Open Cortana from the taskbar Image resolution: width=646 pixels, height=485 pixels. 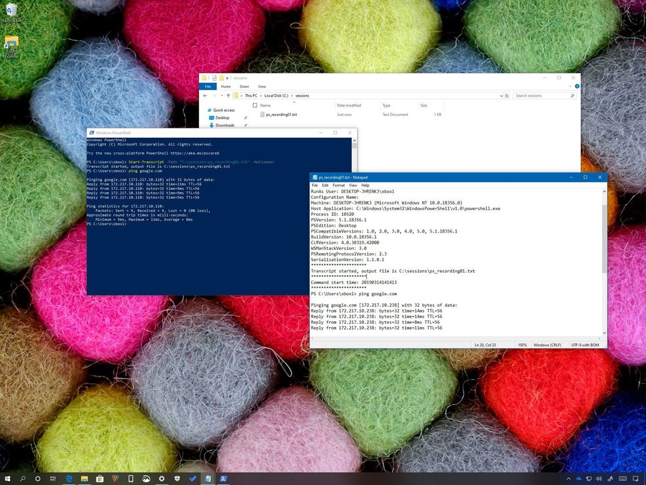[x=37, y=478]
